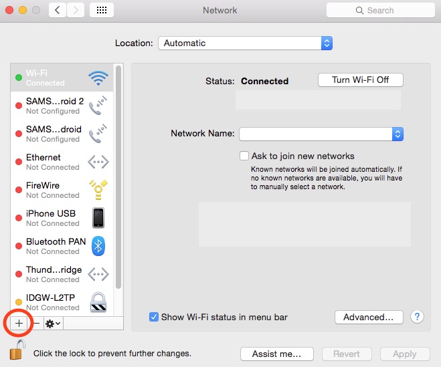This screenshot has width=441, height=367.
Task: Click the Assist me button
Action: [276, 354]
